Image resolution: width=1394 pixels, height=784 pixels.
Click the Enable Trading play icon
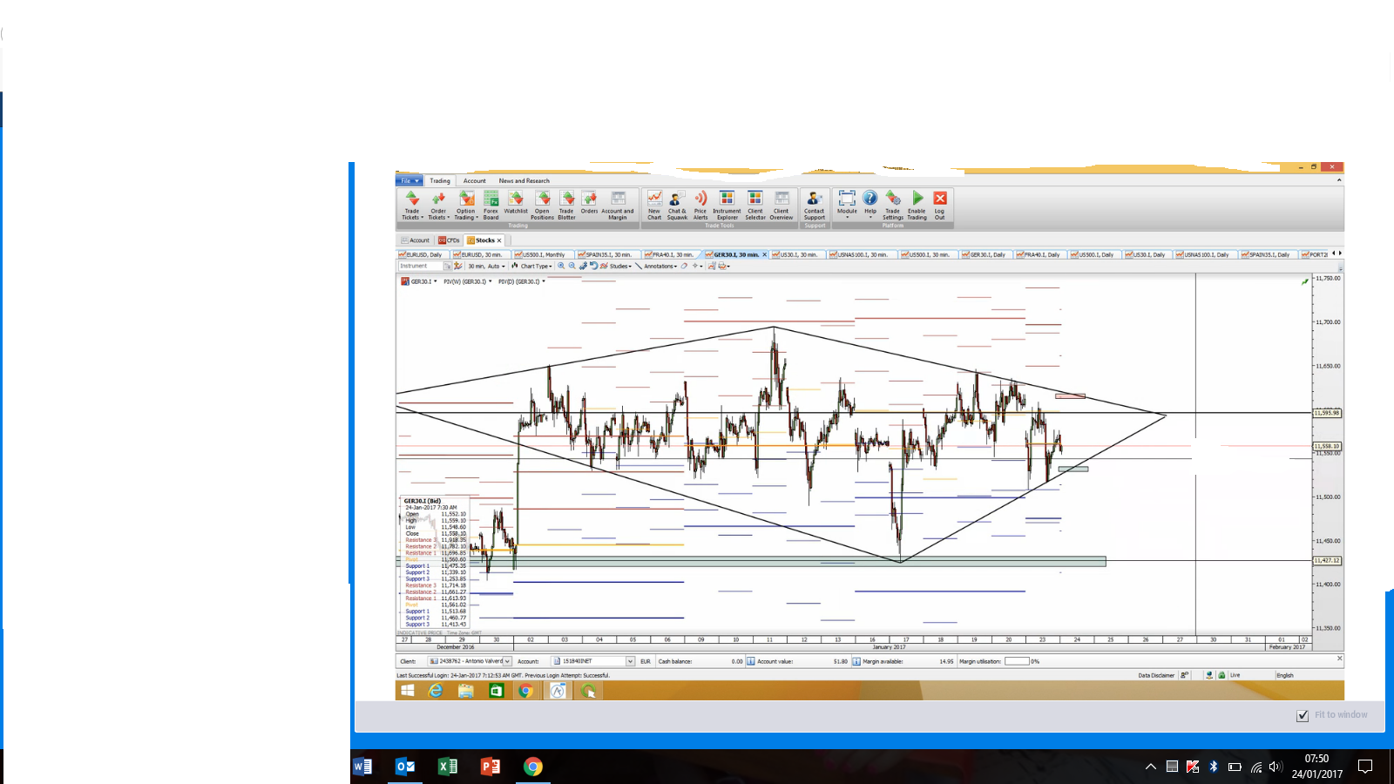[917, 205]
